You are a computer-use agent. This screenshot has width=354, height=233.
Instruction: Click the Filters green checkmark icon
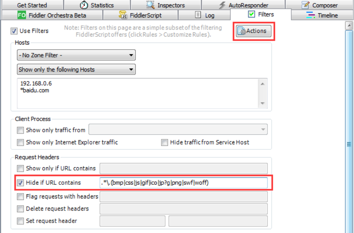click(251, 14)
